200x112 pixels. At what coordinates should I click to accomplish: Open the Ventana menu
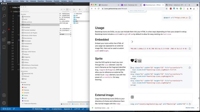tap(64, 1)
